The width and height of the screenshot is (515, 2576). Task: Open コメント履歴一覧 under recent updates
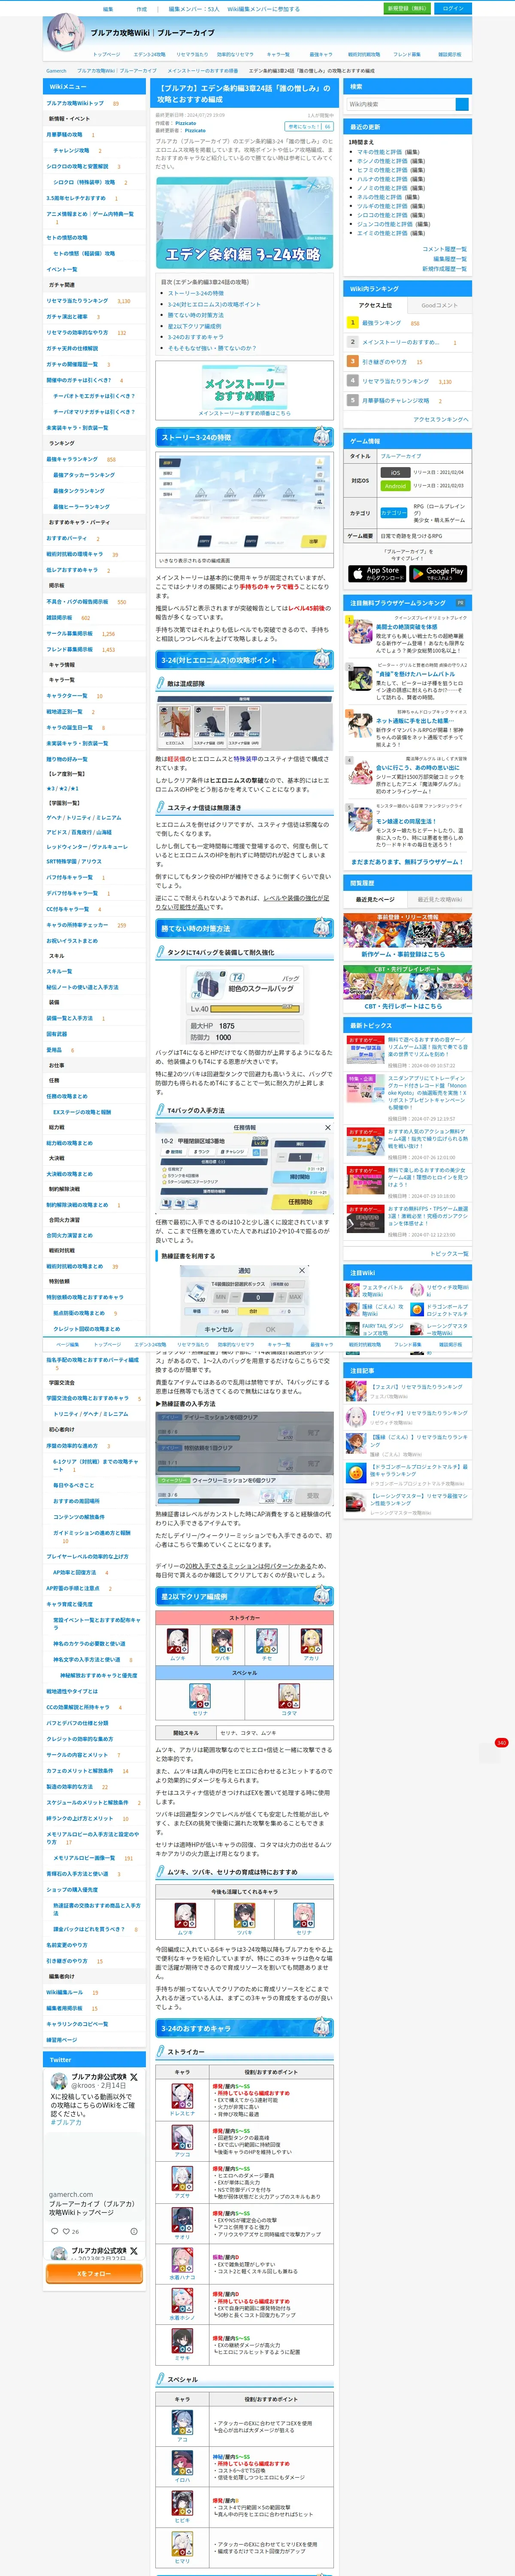click(444, 249)
